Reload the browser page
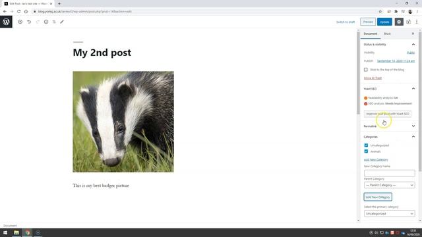Viewport: 422px width, 237px height. tap(19, 12)
